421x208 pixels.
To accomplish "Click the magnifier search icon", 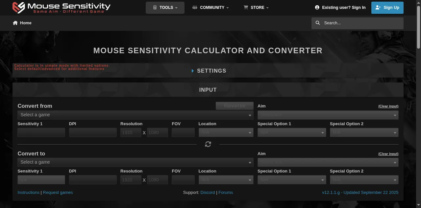I will coord(318,23).
